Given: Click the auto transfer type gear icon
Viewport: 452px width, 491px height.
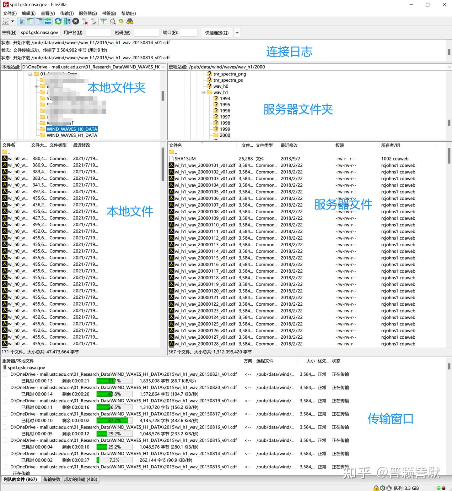Looking at the screenshot, I should pos(382,488).
